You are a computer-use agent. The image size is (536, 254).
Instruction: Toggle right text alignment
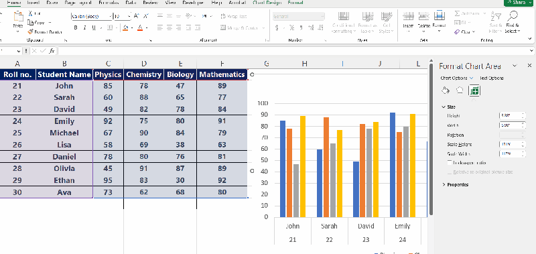tap(178, 28)
